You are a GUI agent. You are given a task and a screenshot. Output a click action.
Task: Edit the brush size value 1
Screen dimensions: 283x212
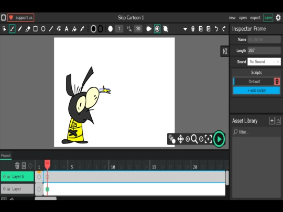(x=119, y=29)
